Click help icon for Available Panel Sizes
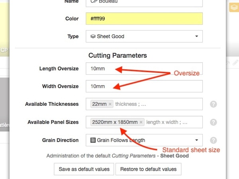The width and height of the screenshot is (239, 179). (214, 123)
